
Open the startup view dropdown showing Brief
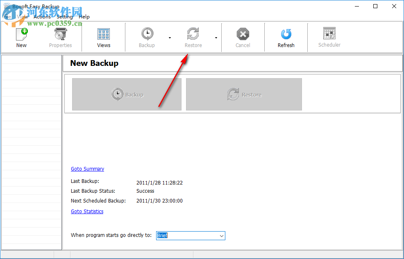(221, 236)
